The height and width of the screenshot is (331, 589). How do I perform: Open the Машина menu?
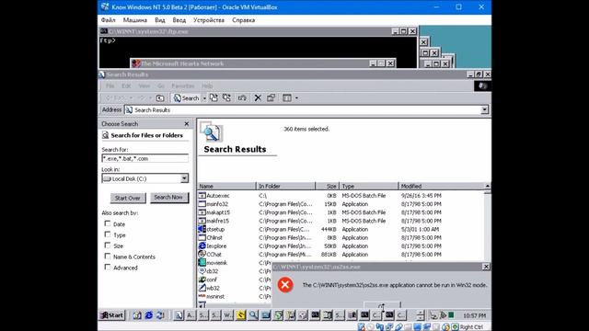point(135,20)
